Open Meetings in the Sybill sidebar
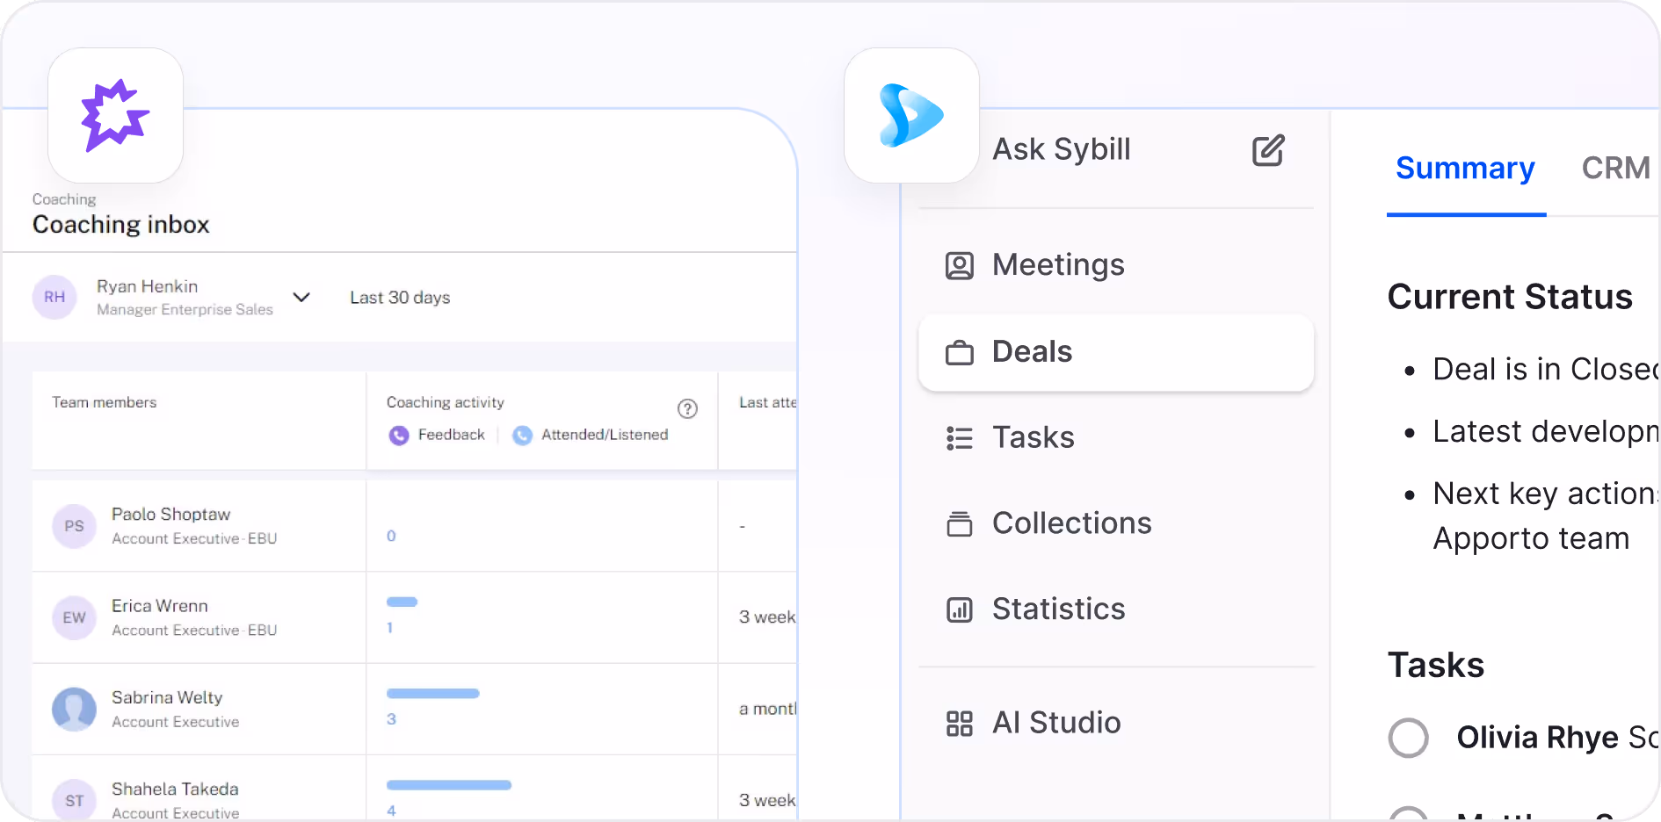Viewport: 1661px width, 822px height. 1116,265
